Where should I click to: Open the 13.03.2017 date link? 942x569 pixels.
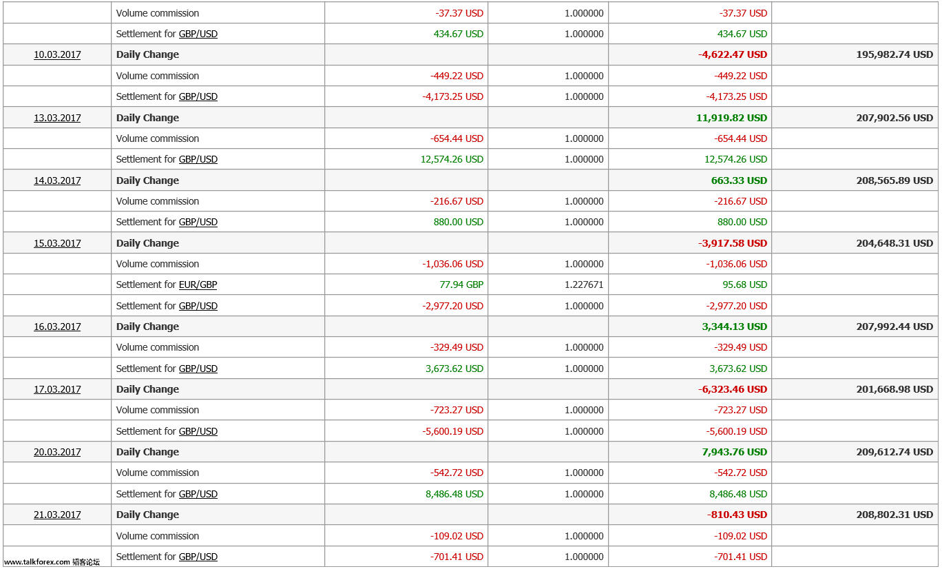(57, 118)
